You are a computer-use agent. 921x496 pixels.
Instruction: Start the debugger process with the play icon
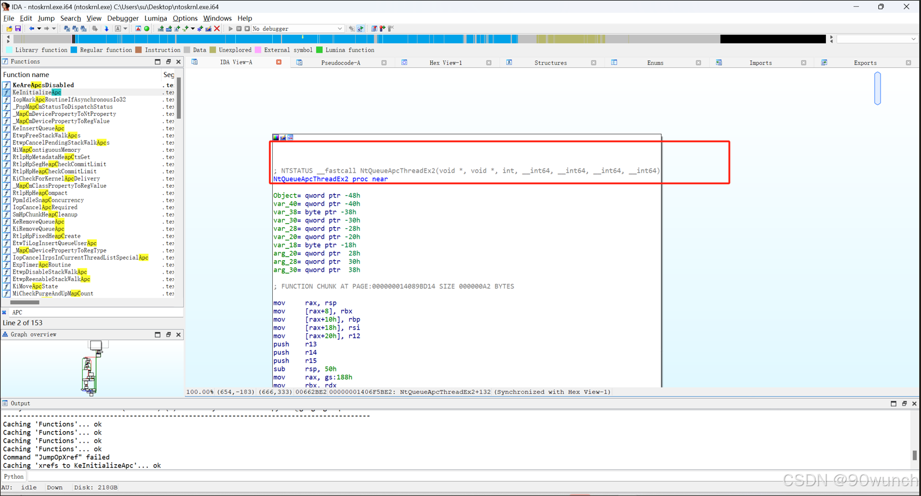tap(231, 28)
